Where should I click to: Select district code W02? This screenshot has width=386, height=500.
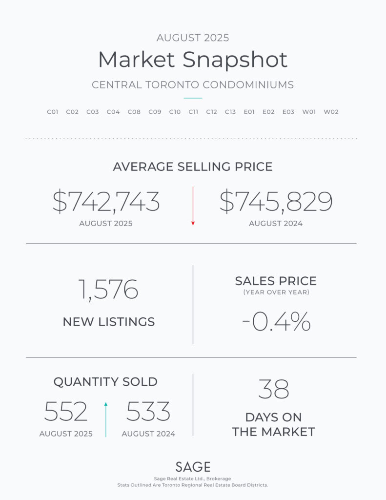[x=331, y=112]
